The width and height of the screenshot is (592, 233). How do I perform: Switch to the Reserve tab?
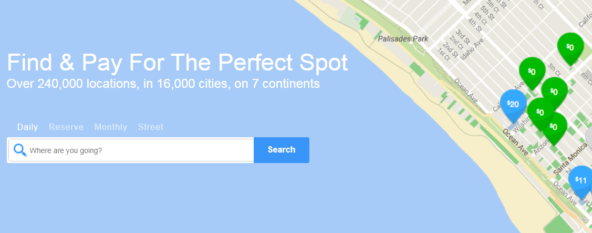tap(66, 127)
